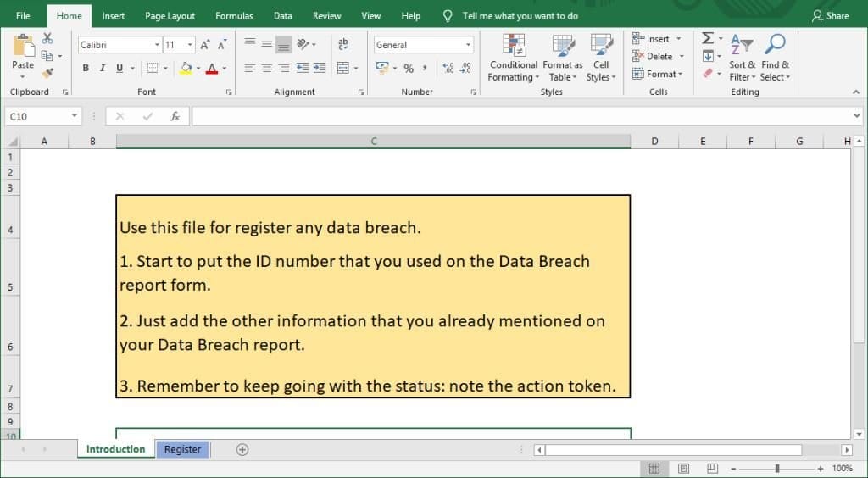The height and width of the screenshot is (478, 868).
Task: Toggle Underline formatting
Action: tap(120, 68)
